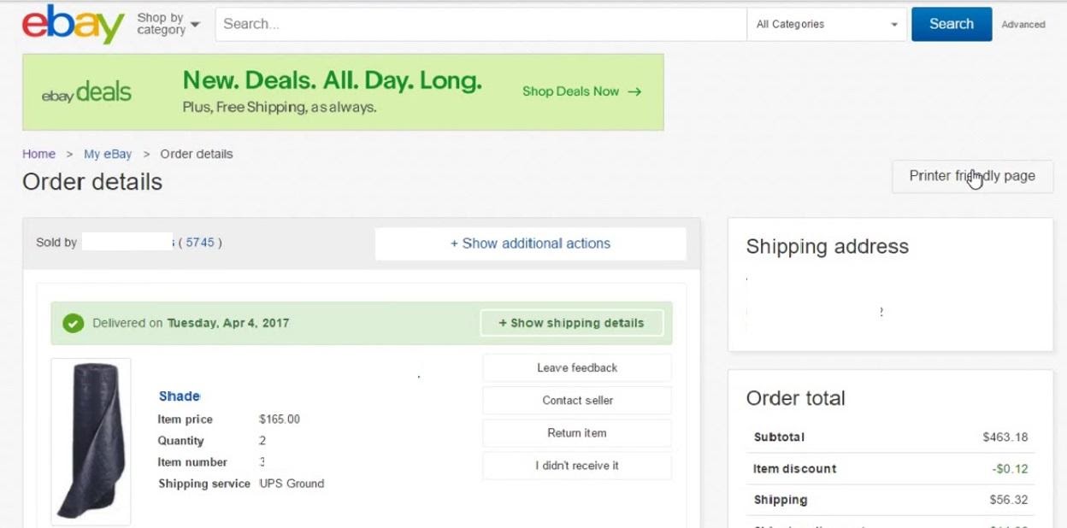
Task: Click the Contact seller button
Action: (576, 400)
